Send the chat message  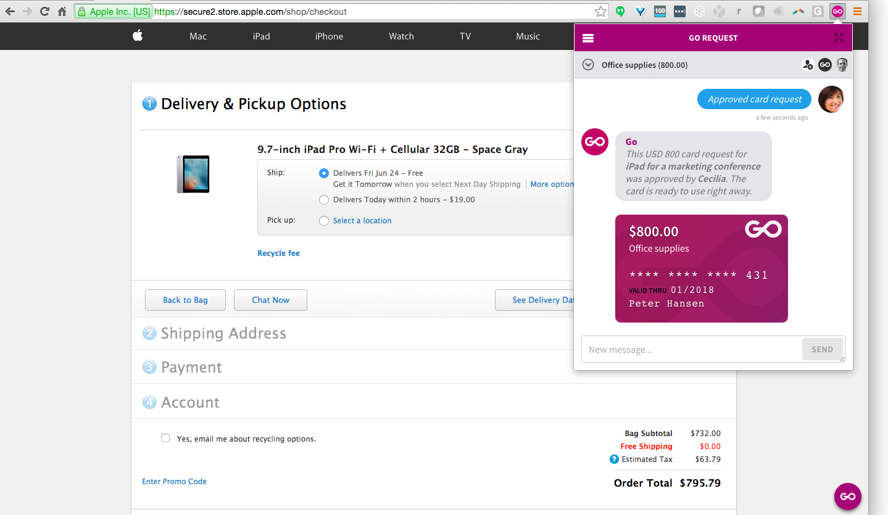[822, 349]
